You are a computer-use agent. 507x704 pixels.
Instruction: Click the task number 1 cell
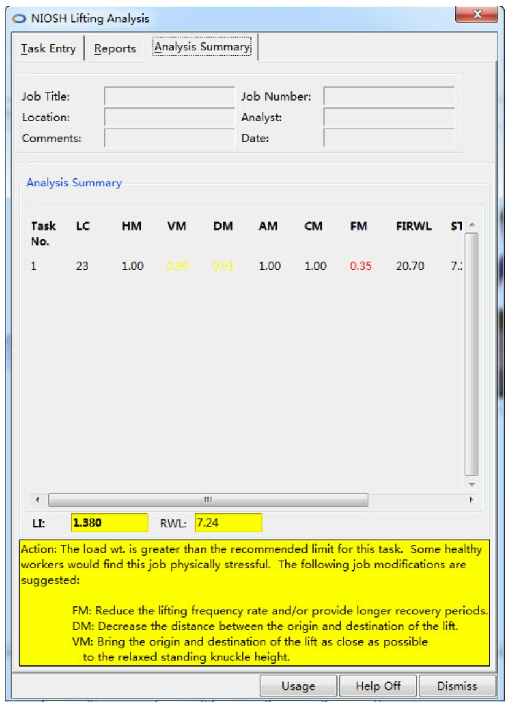tap(33, 266)
